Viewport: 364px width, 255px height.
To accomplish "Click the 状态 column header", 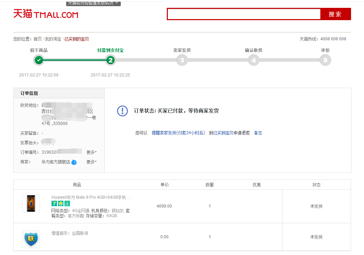I will (x=317, y=185).
